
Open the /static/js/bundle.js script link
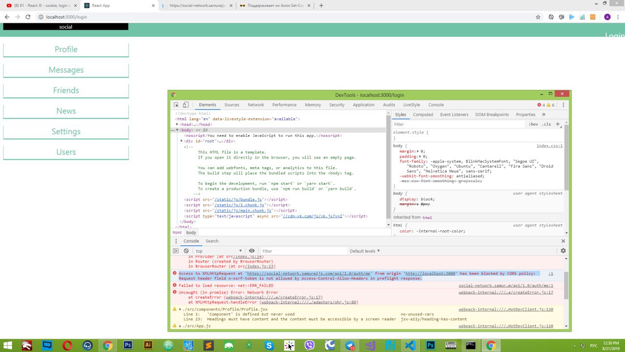click(x=239, y=199)
